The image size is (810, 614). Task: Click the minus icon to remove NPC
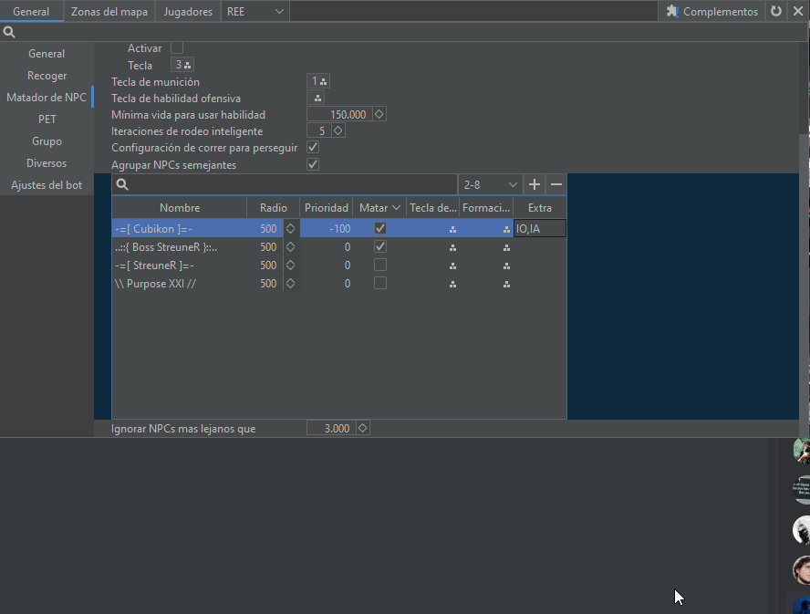point(556,184)
